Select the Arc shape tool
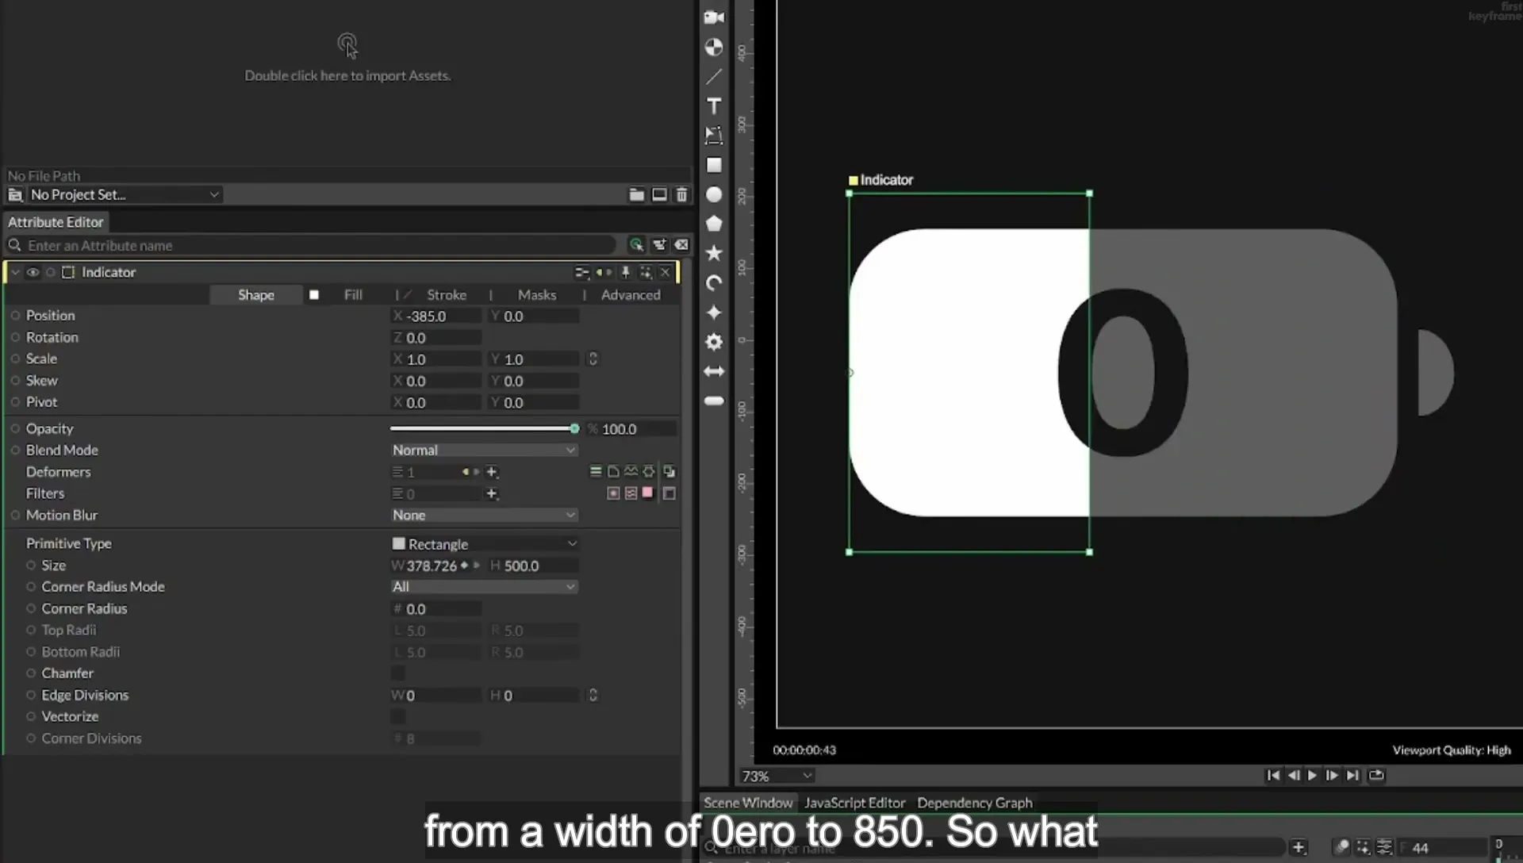1523x863 pixels. [x=714, y=283]
